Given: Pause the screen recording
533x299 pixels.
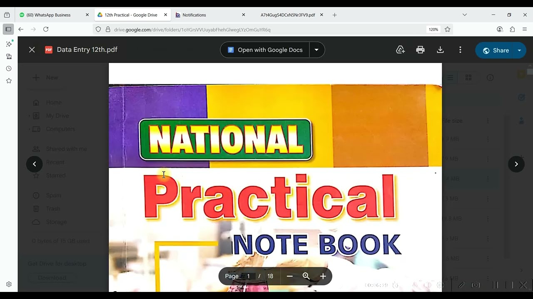Looking at the screenshot, I should pos(496,285).
